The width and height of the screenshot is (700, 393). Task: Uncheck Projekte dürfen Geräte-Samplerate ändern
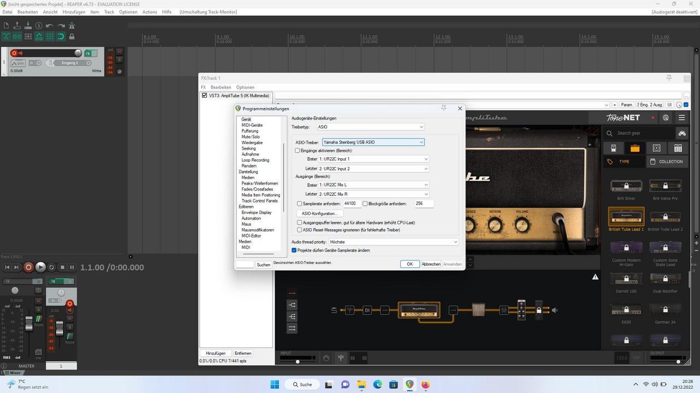(x=294, y=250)
